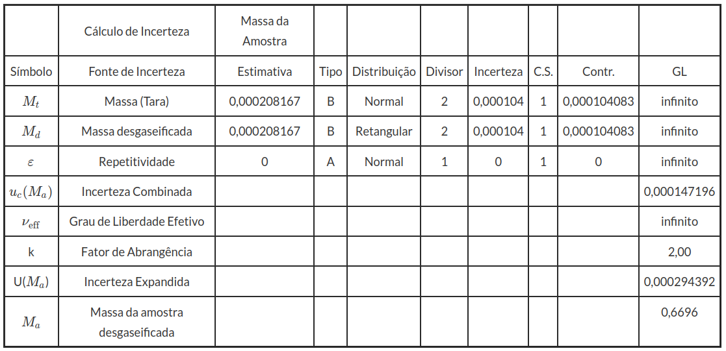The width and height of the screenshot is (726, 351).
Task: Select the "Massa da Amostra" header cell
Action: [265, 31]
